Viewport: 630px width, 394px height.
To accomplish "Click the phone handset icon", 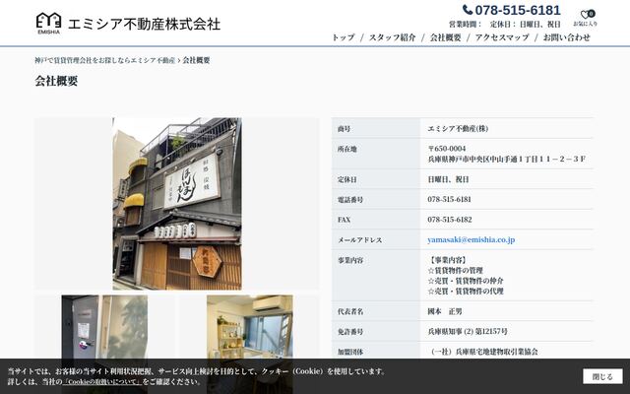I will (x=468, y=10).
